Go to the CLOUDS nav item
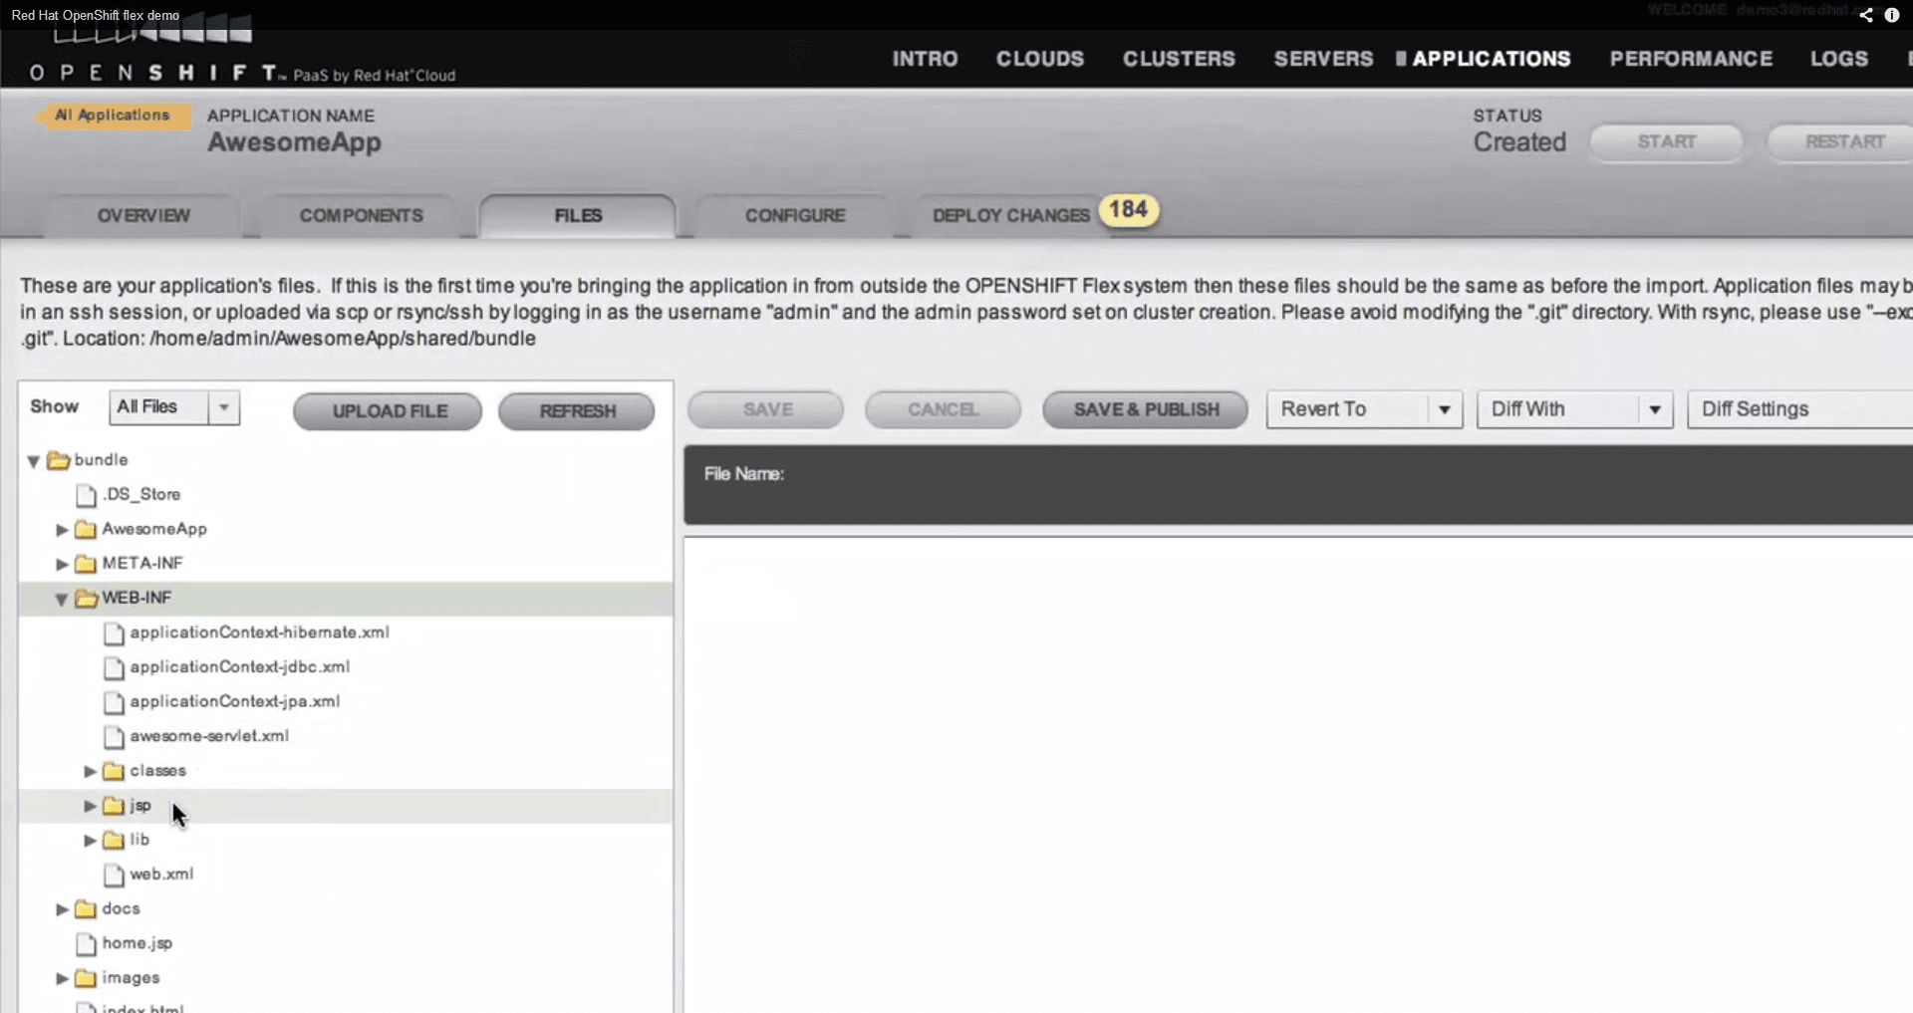1913x1013 pixels. 1040,59
